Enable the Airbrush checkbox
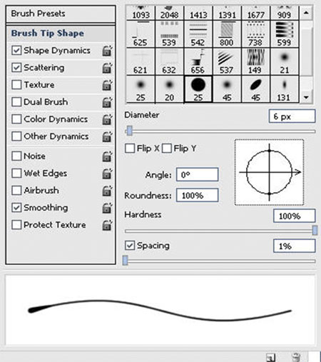 click(16, 191)
